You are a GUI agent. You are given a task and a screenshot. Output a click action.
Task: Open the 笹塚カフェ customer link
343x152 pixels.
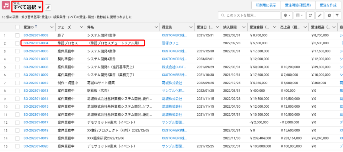(170, 43)
